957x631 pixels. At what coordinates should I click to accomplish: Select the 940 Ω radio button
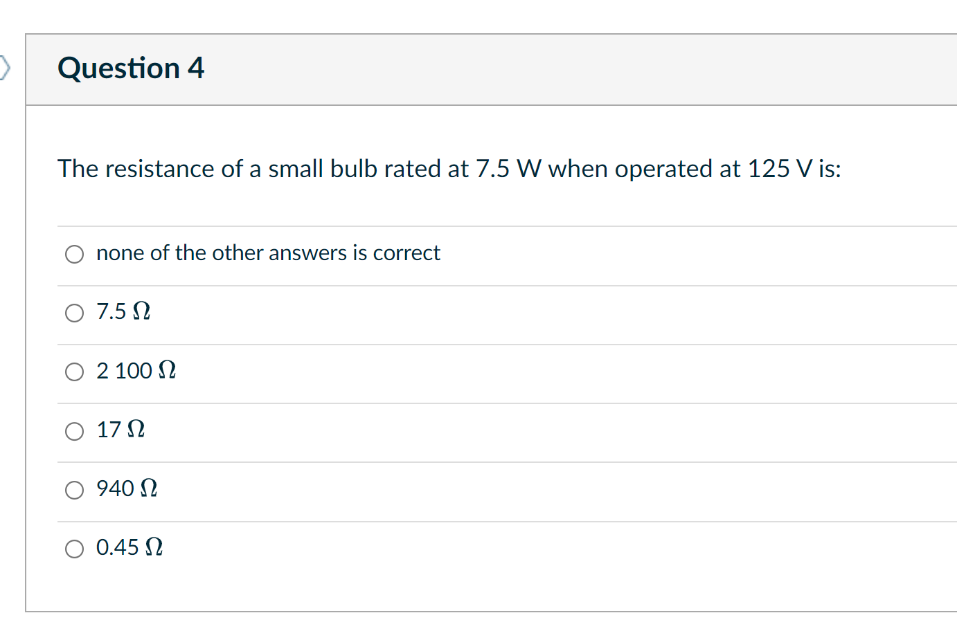pyautogui.click(x=74, y=490)
